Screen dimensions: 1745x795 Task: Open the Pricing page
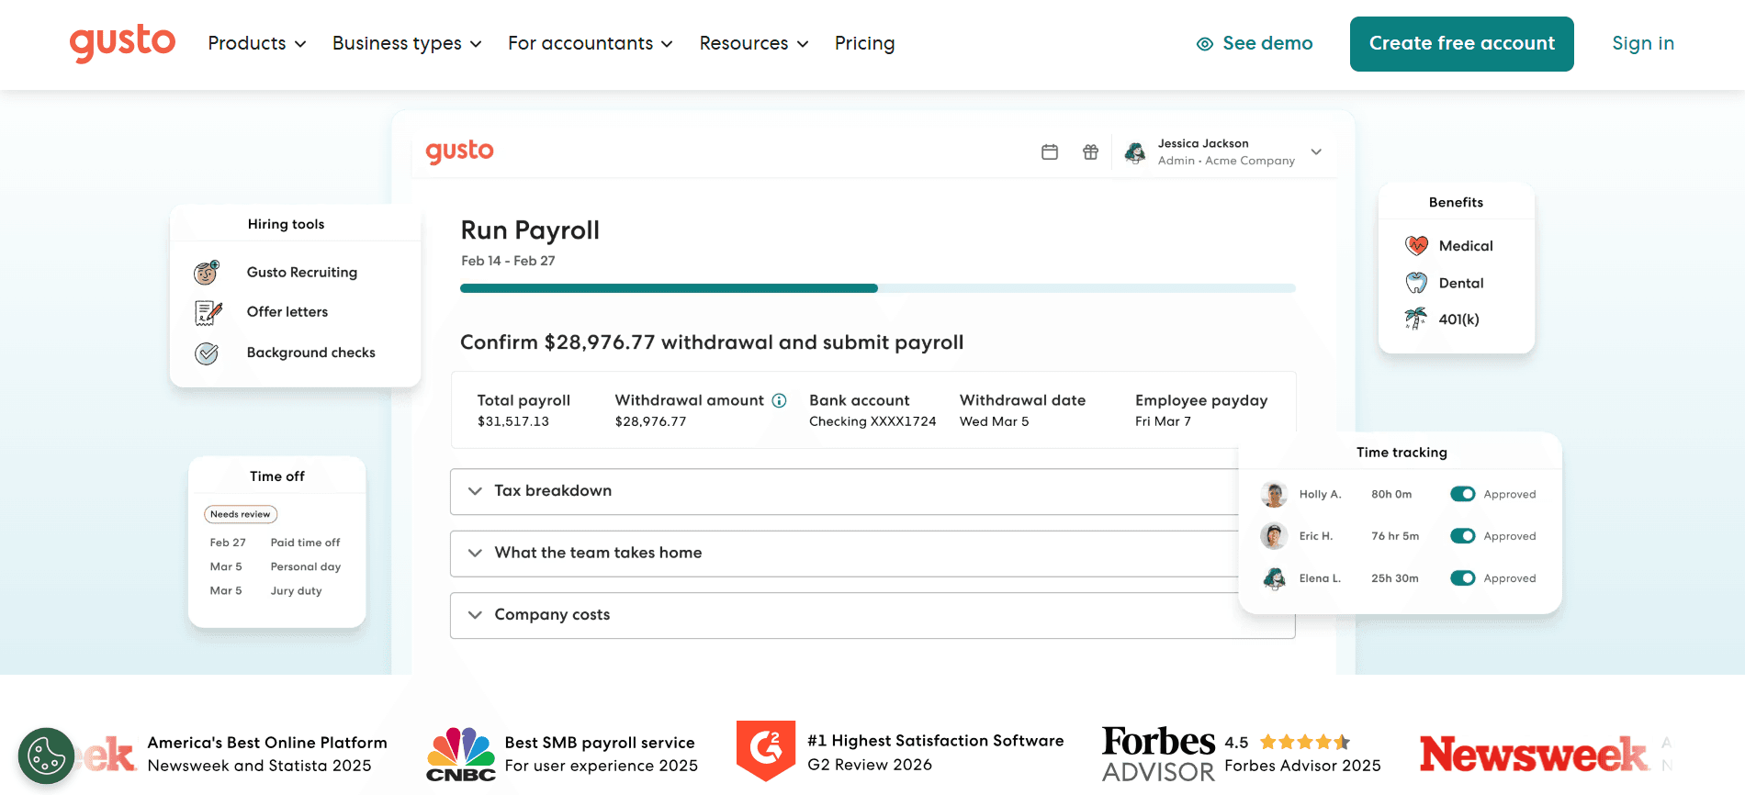pos(864,43)
